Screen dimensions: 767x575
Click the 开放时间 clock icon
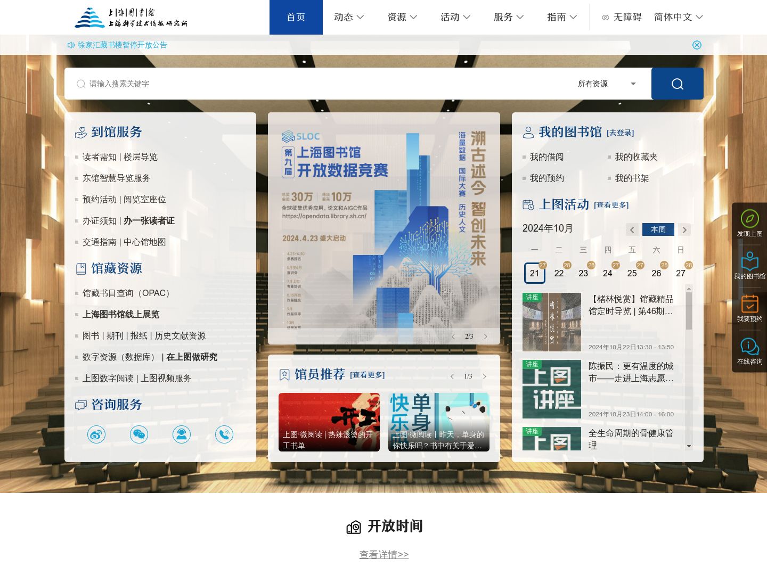(354, 527)
